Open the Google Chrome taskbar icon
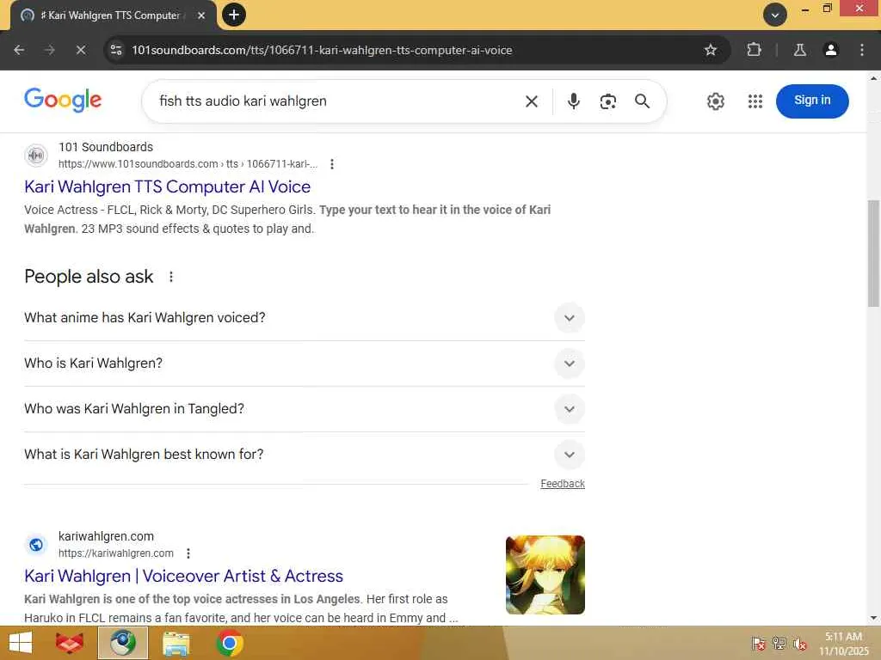The width and height of the screenshot is (881, 660). pyautogui.click(x=229, y=643)
